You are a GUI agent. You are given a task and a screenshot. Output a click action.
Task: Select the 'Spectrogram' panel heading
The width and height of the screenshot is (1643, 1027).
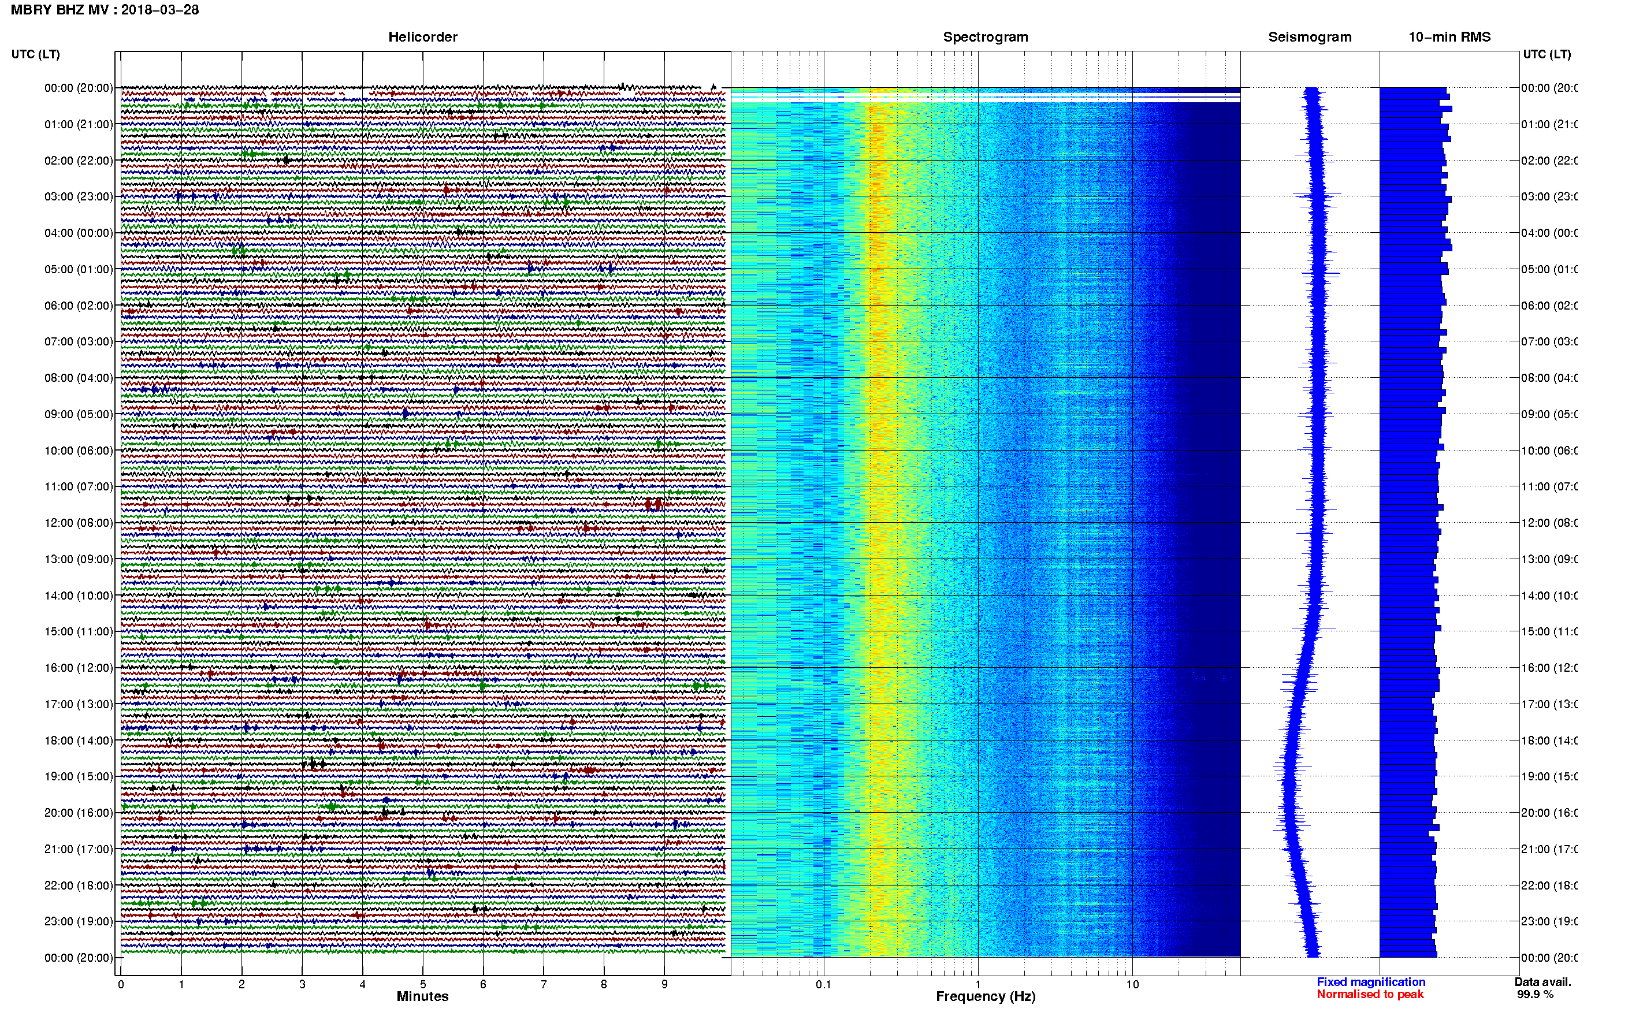click(x=986, y=37)
